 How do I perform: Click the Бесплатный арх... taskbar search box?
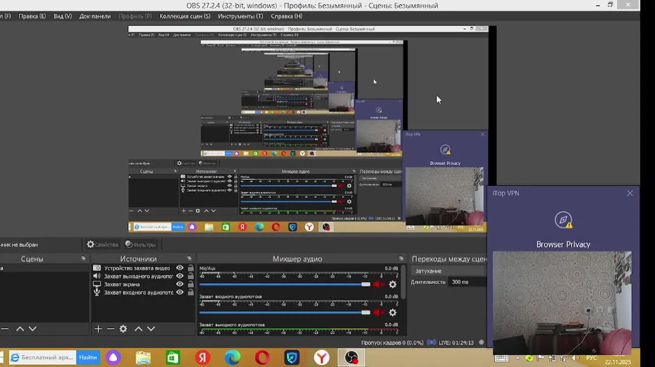point(42,358)
